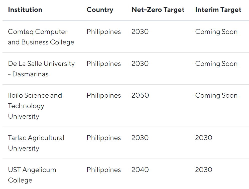Image resolution: width=249 pixels, height=189 pixels.
Task: Click Tarlac Agricultural University
Action: point(36,143)
